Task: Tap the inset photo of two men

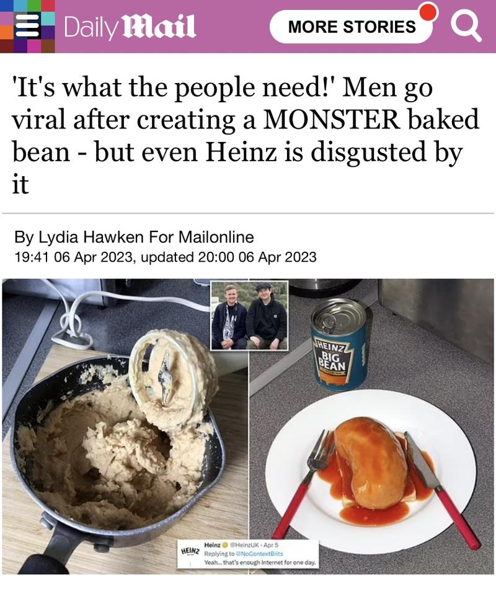Action: pos(249,316)
